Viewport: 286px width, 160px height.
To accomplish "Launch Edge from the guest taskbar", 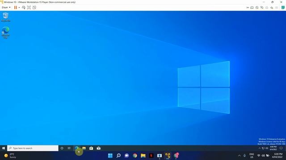I will [x=76, y=148].
